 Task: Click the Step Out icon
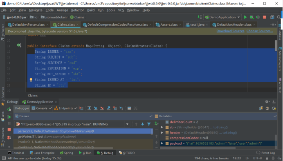pos(108,108)
